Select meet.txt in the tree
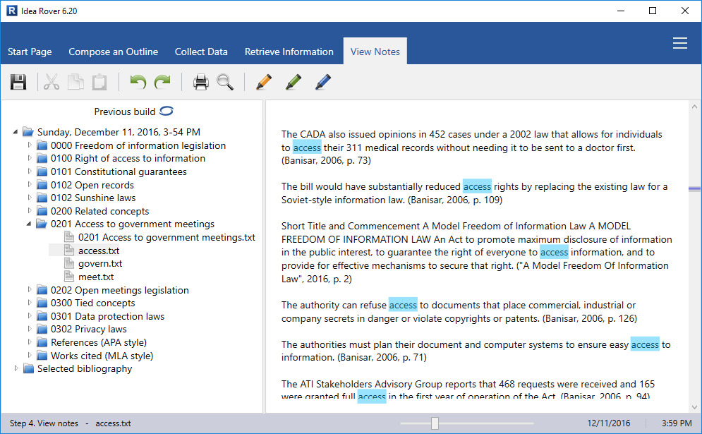The image size is (702, 434). tap(95, 277)
